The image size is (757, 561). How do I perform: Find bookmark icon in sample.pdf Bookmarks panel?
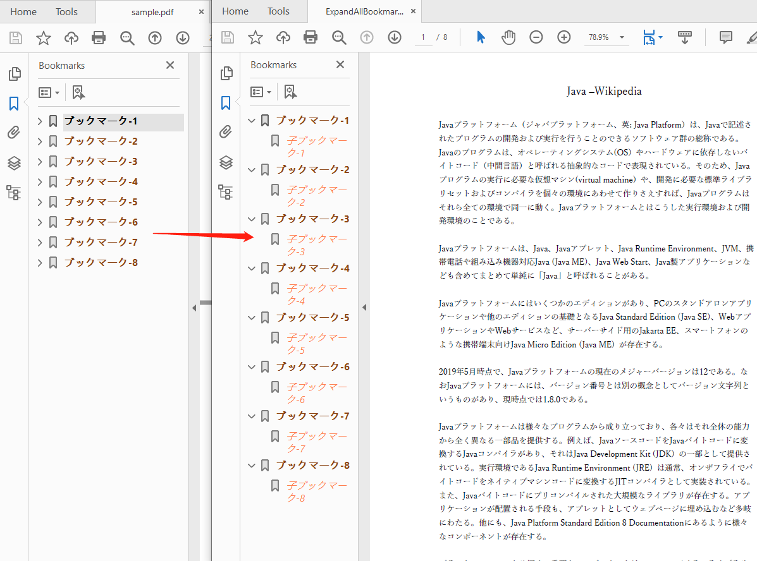coord(78,92)
